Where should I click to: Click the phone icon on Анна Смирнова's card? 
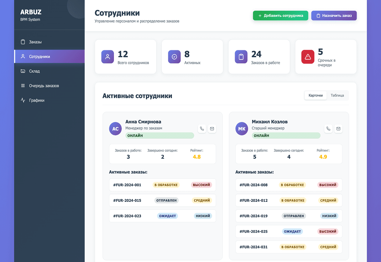point(202,129)
